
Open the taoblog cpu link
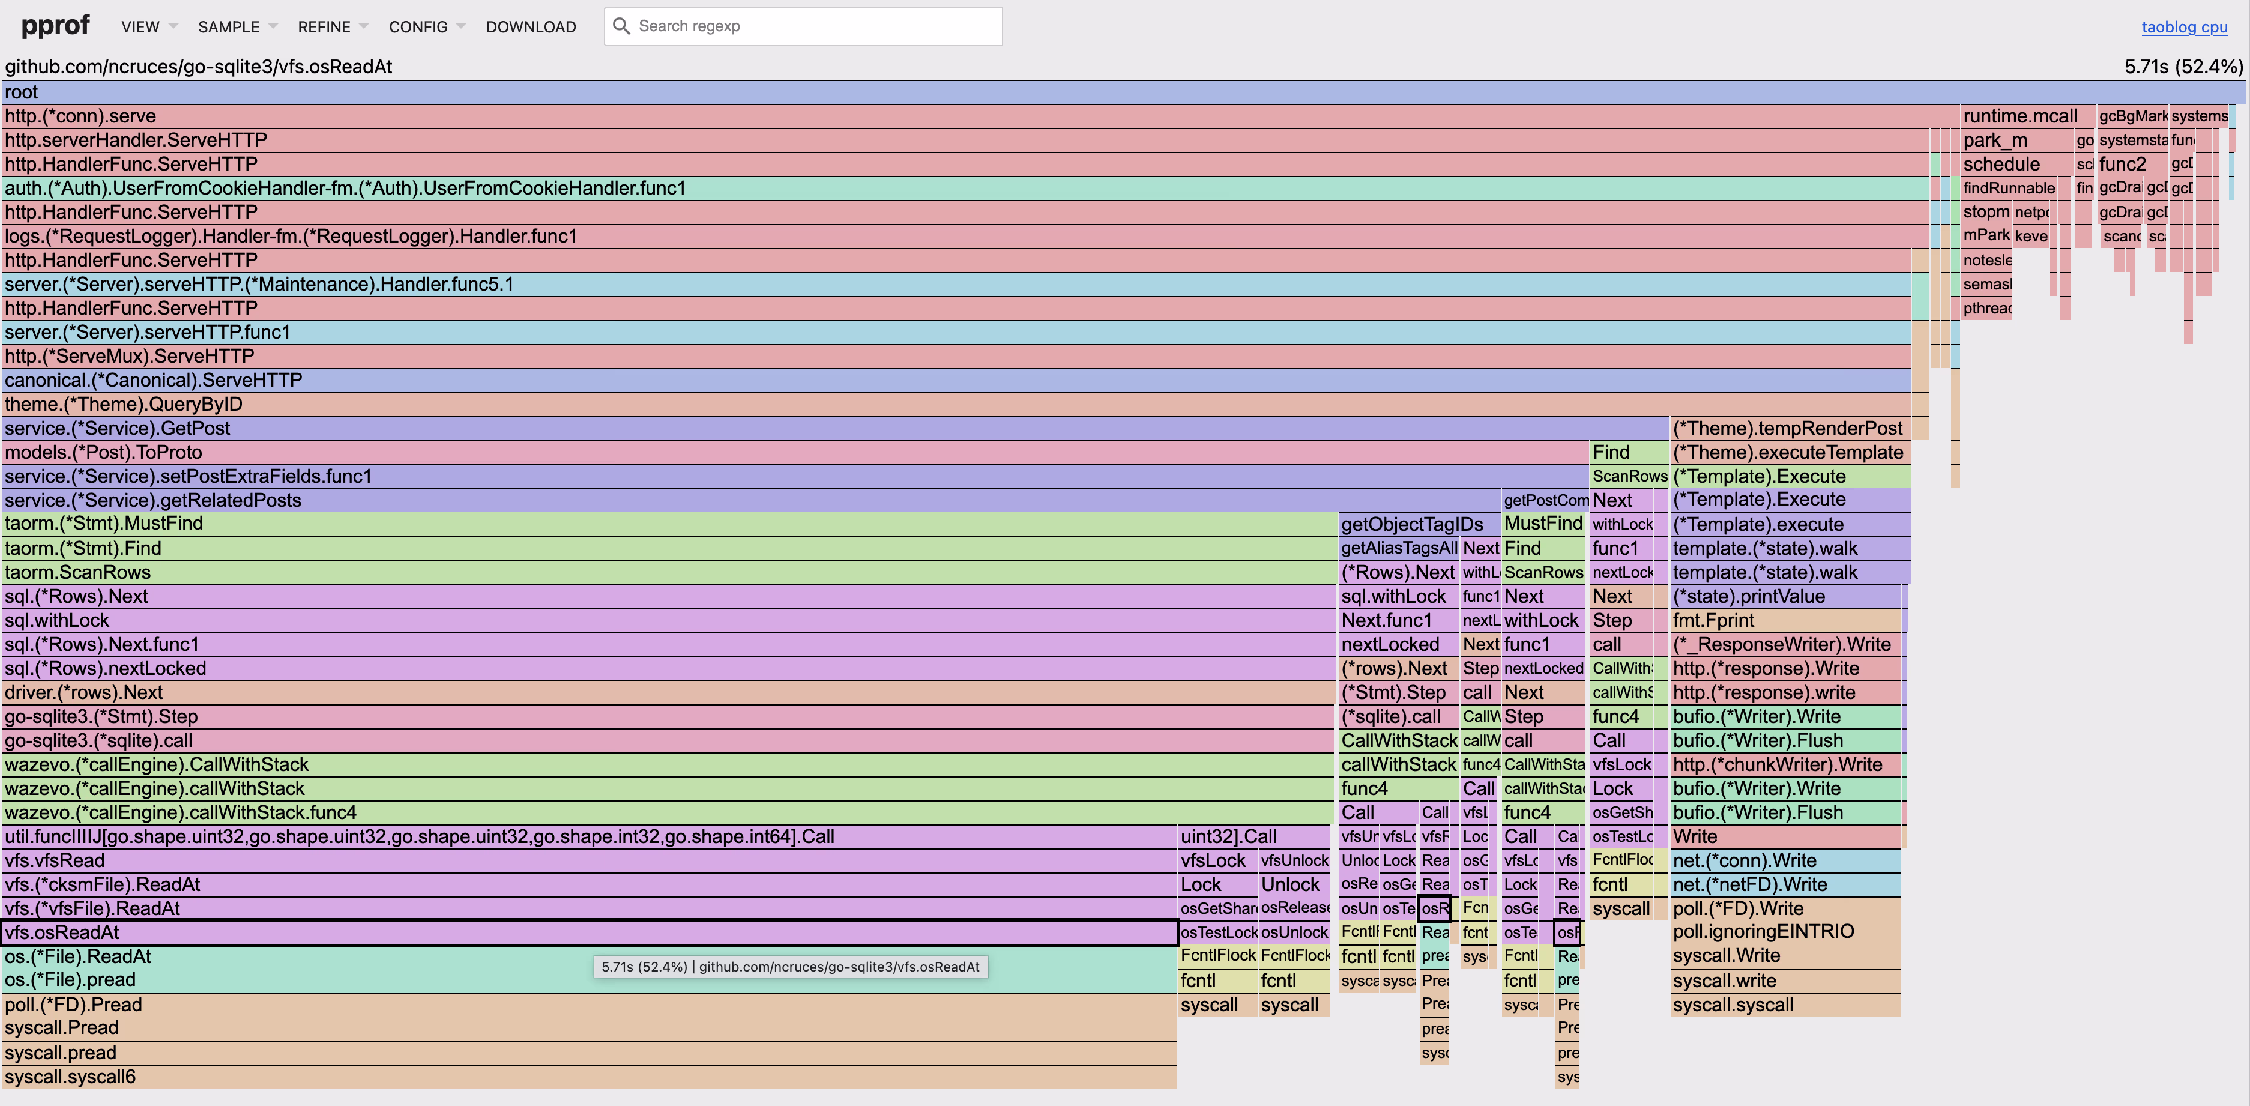click(2183, 27)
